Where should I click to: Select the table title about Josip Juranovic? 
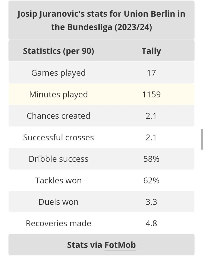tap(101, 20)
